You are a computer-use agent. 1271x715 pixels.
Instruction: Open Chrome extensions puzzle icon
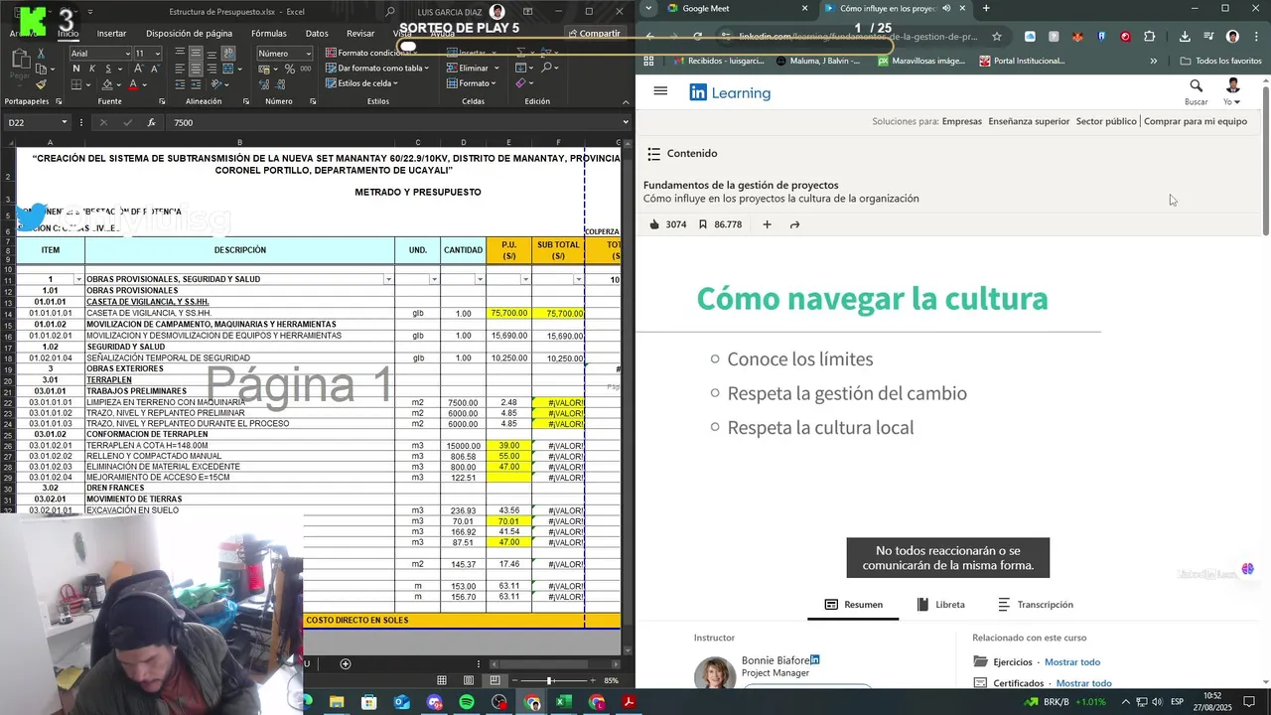1149,36
